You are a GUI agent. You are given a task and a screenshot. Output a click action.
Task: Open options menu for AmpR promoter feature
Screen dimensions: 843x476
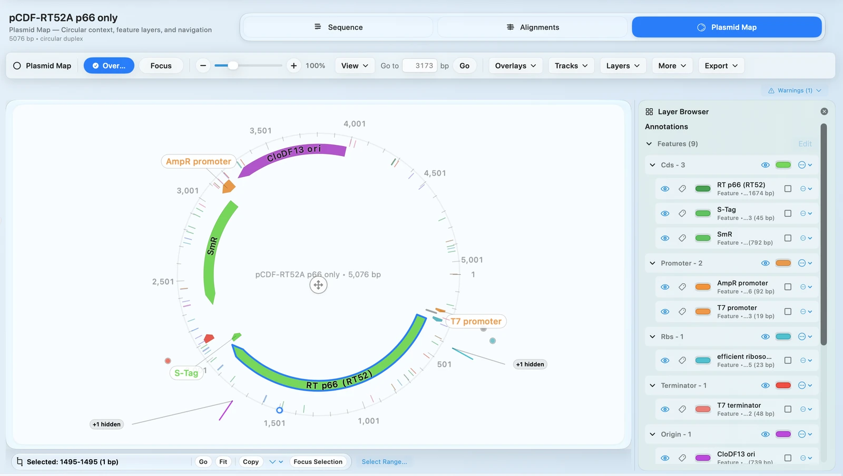806,287
